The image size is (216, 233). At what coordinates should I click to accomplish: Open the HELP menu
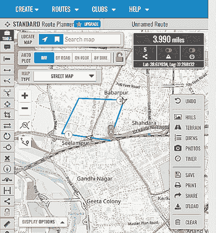pos(139,9)
